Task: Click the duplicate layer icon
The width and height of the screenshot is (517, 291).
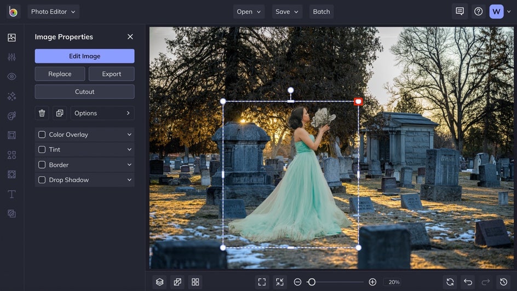Action: click(59, 113)
